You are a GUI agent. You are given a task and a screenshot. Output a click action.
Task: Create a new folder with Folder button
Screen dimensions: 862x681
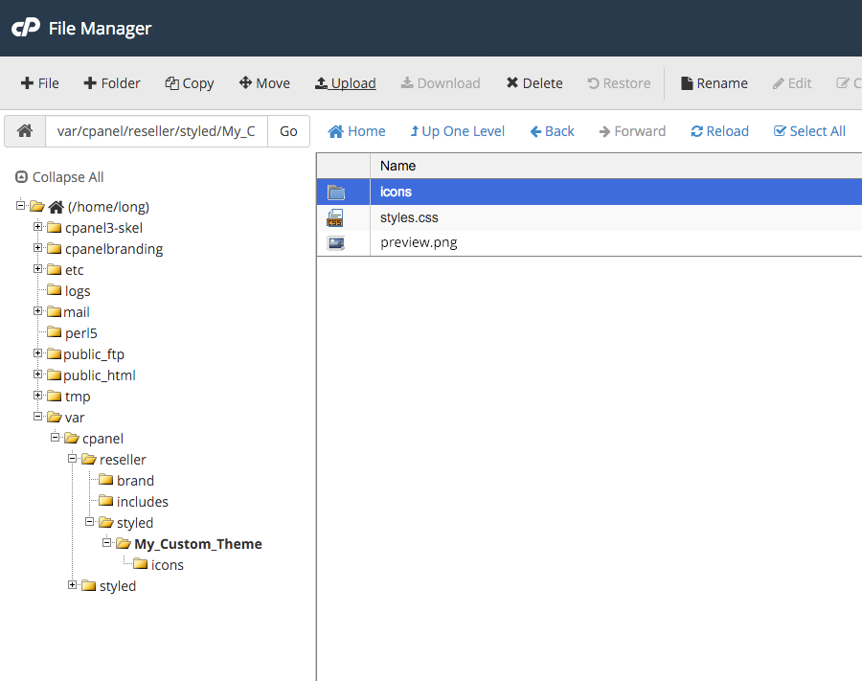(112, 83)
